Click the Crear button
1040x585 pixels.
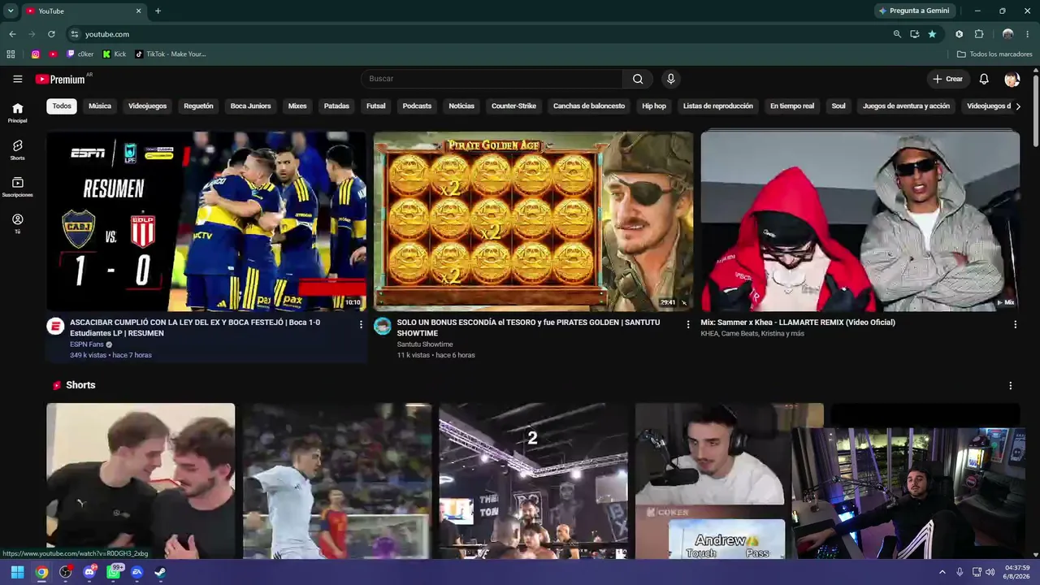[x=948, y=79]
